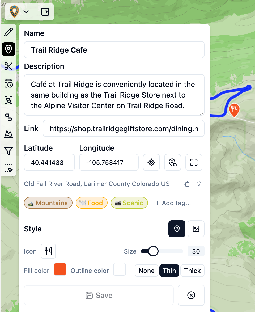Copy the Old Fall River Road address
255x312 pixels.
point(186,184)
